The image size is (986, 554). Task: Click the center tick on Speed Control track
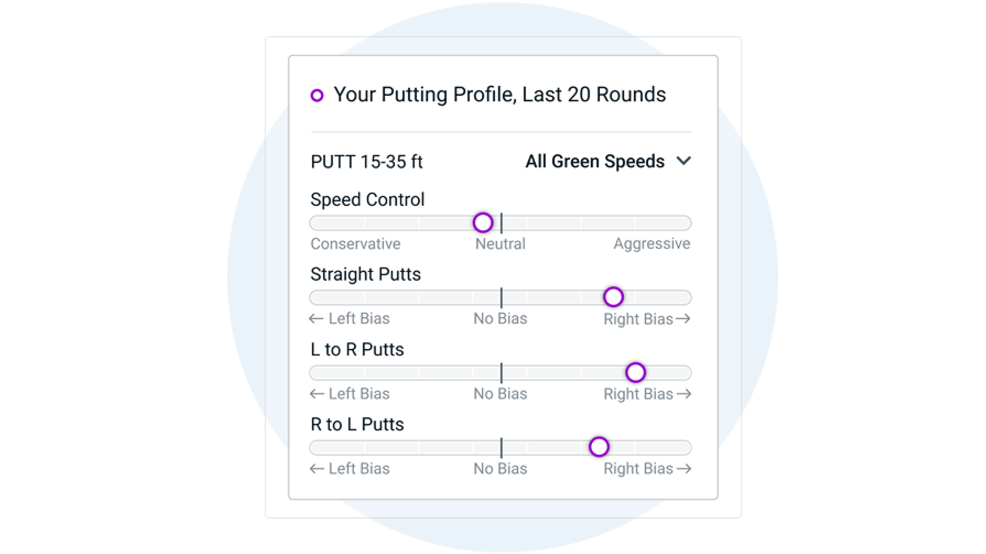(x=501, y=223)
